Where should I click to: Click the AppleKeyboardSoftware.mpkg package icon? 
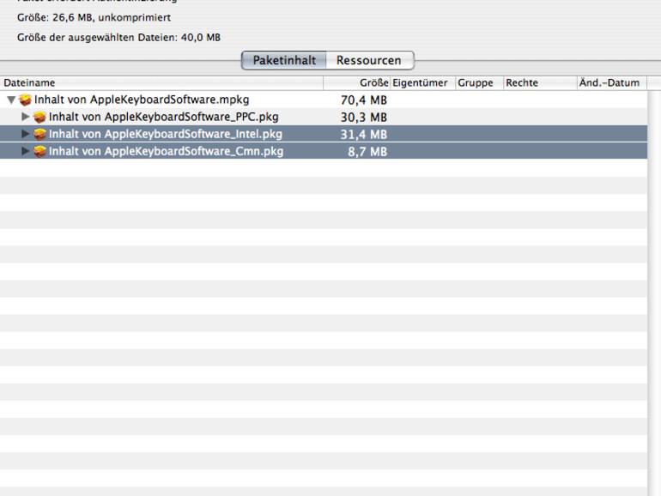click(25, 100)
